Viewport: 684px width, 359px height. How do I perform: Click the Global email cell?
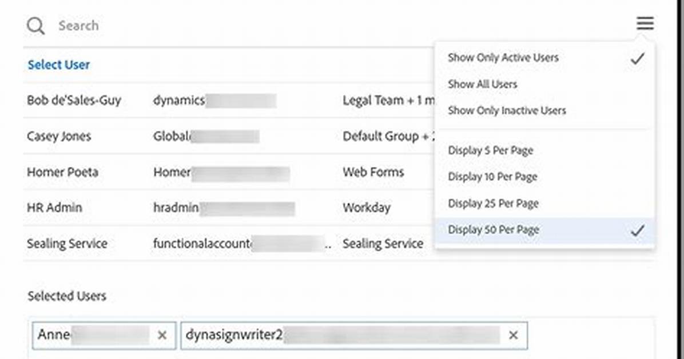pos(206,136)
